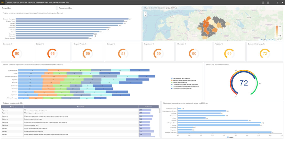Viewport: 285px width, 142px height.
Task: Select the Боровичи, % gauge showing 59
Action: point(158,52)
